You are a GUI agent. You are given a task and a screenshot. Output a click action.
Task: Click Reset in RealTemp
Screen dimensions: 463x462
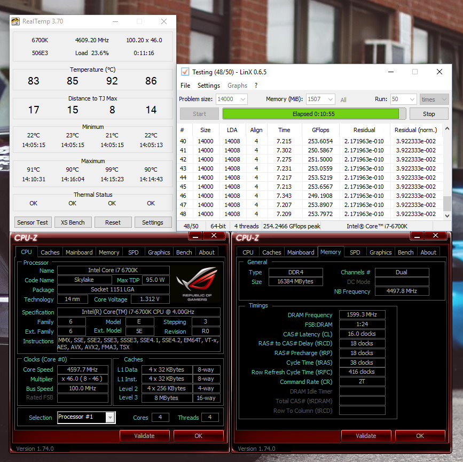(113, 222)
